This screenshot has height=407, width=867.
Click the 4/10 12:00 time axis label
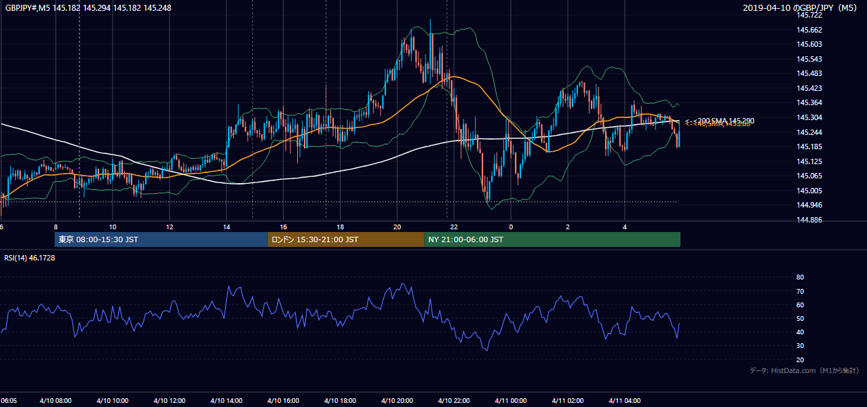coord(170,400)
